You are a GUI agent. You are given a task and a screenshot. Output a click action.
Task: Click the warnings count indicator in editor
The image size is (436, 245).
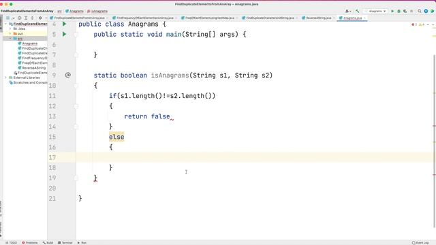[422, 24]
